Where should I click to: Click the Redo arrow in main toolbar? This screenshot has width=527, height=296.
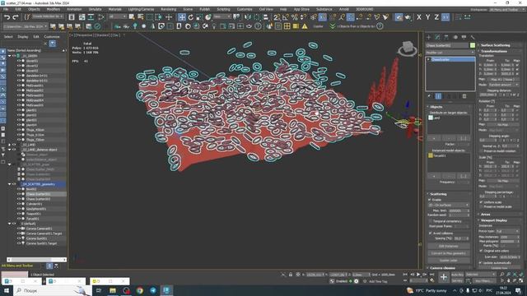[x=16, y=17]
